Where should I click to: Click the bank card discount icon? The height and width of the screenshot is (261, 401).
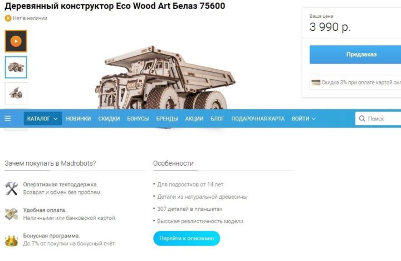pos(316,83)
